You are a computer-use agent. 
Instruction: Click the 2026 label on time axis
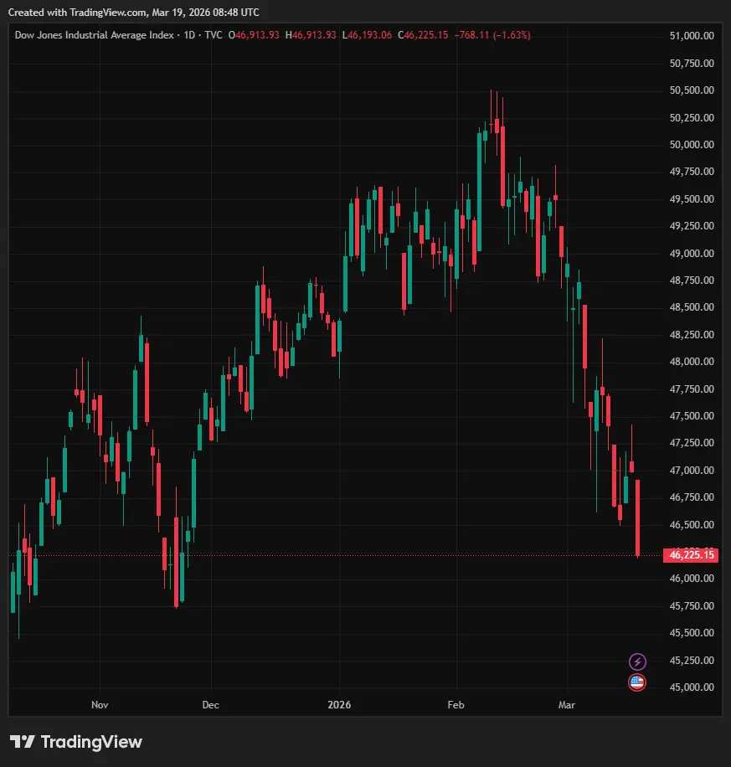coord(339,705)
